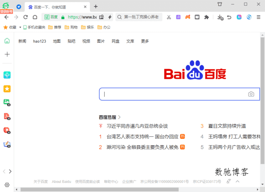
Task: Click the 收藏 star bookmark button
Action: 10,27
